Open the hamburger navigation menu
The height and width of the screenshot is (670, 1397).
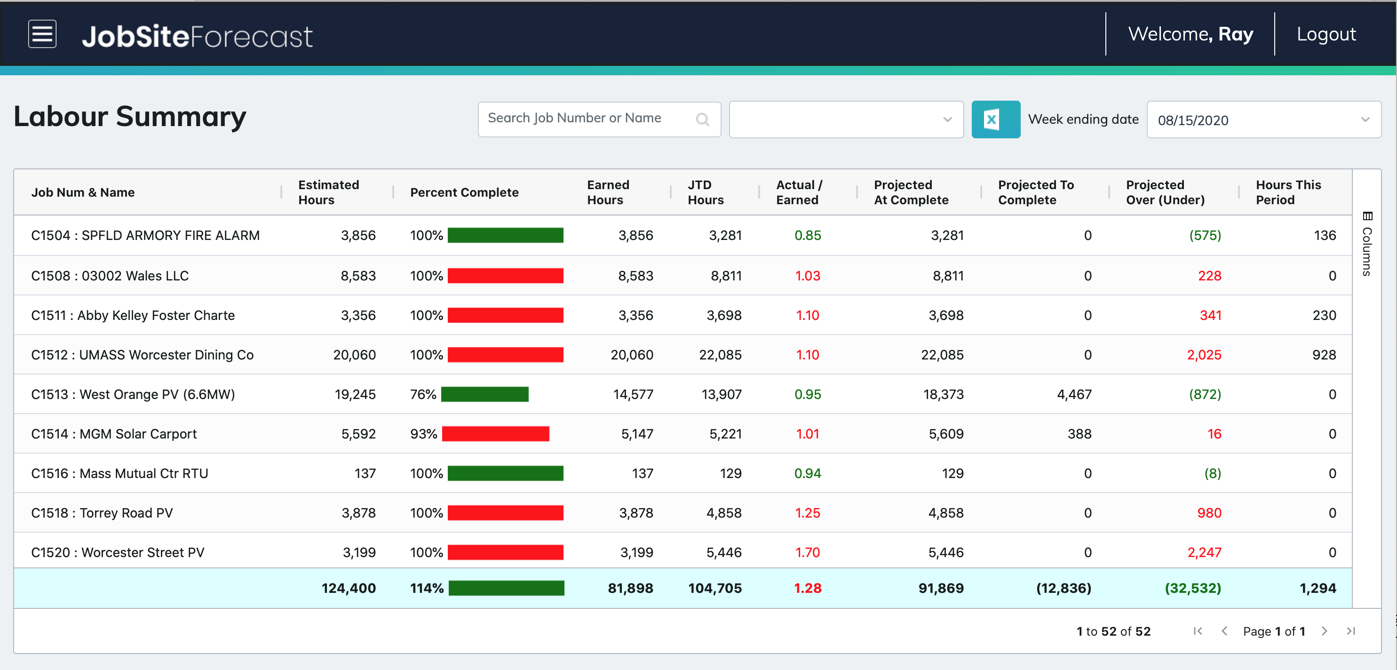(x=42, y=34)
